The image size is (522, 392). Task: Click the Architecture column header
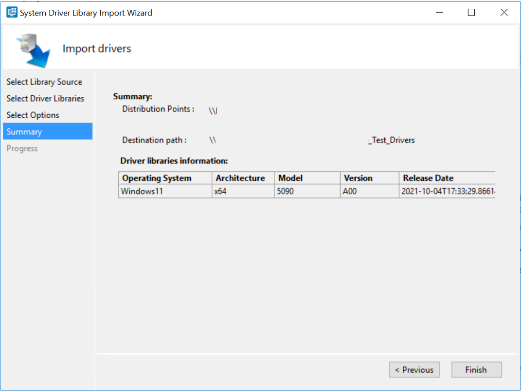(x=242, y=178)
